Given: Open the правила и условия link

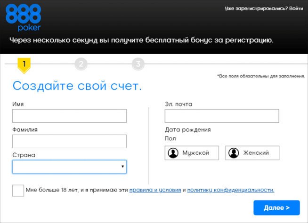Looking at the screenshot, I should click(155, 190).
